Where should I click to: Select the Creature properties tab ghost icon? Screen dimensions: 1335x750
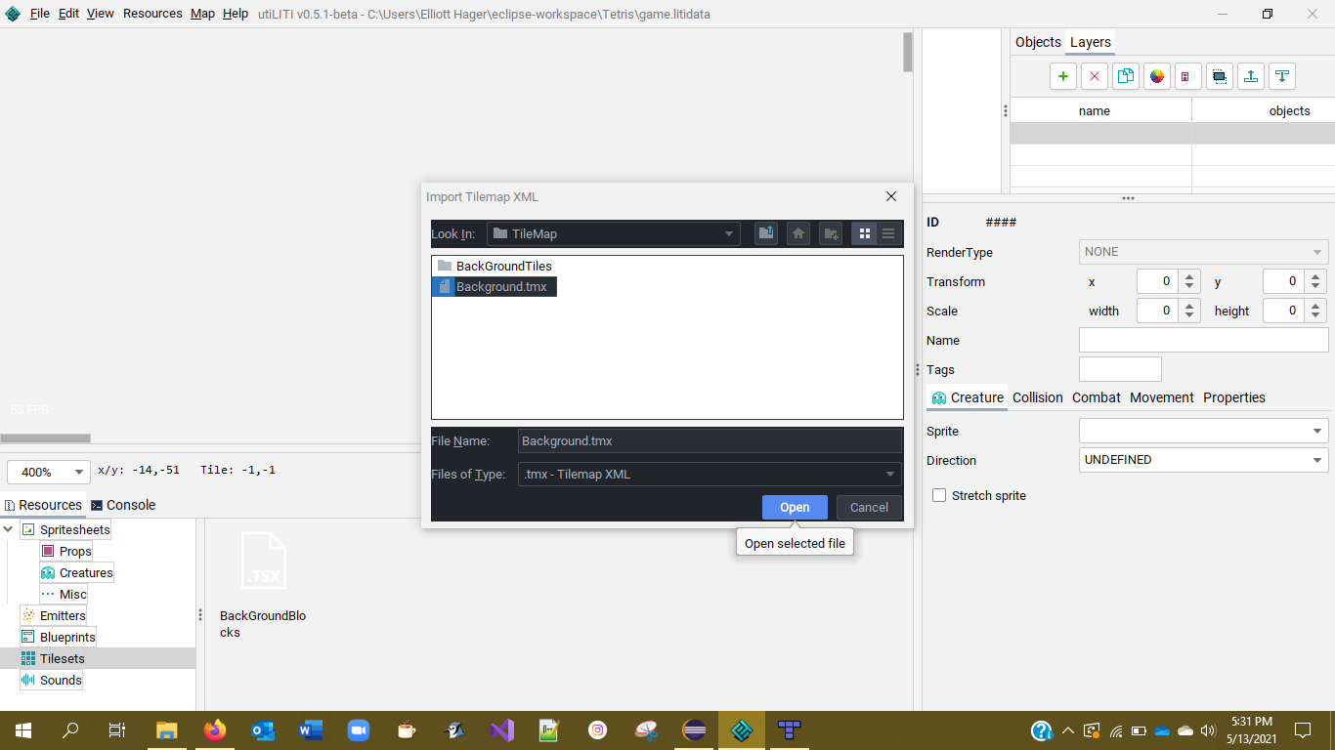[x=939, y=396]
